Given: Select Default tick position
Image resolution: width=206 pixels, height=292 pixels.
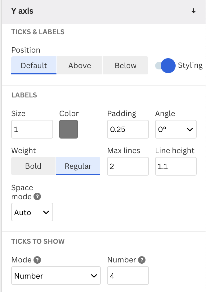Looking at the screenshot, I should pos(34,65).
